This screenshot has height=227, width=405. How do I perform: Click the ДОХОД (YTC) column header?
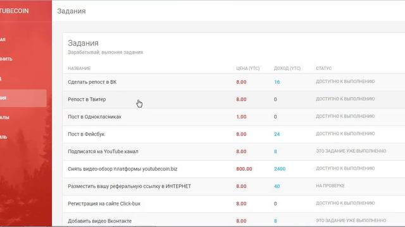pyautogui.click(x=287, y=69)
